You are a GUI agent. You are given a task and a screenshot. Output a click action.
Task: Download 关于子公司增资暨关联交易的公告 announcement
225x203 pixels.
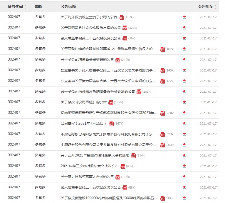(184, 59)
